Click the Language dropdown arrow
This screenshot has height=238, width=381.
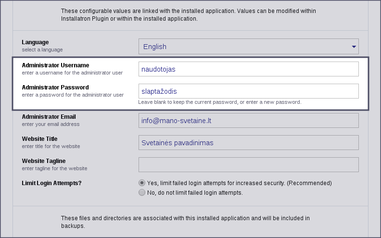click(354, 47)
